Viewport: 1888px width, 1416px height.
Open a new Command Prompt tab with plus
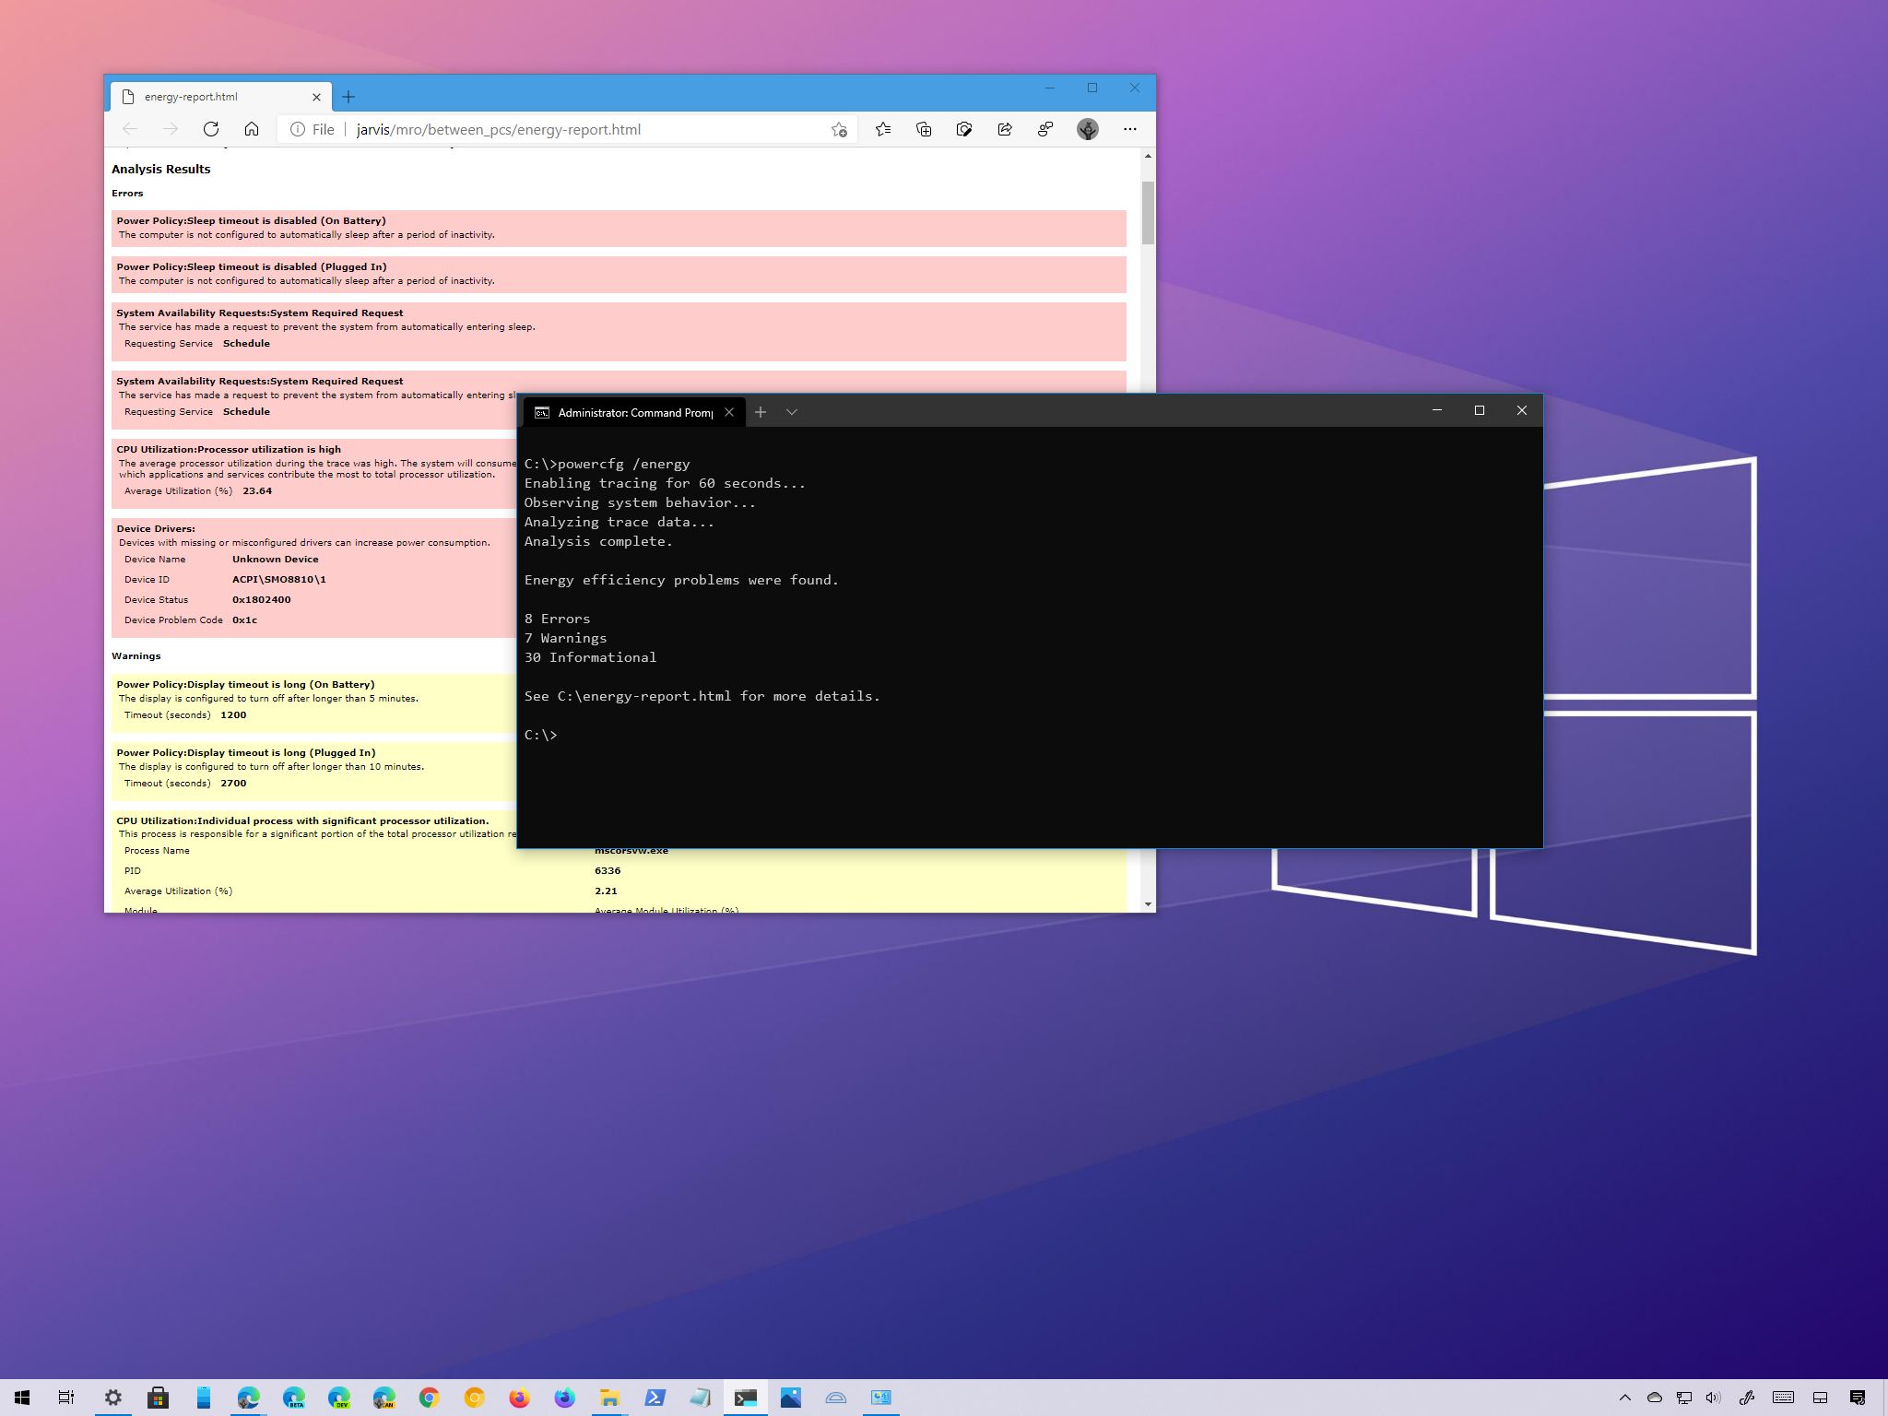pos(761,412)
